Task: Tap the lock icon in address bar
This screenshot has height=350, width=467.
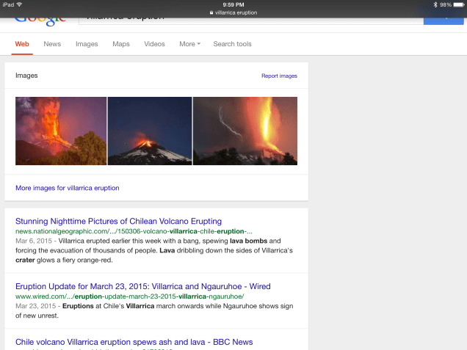Action: [x=211, y=12]
